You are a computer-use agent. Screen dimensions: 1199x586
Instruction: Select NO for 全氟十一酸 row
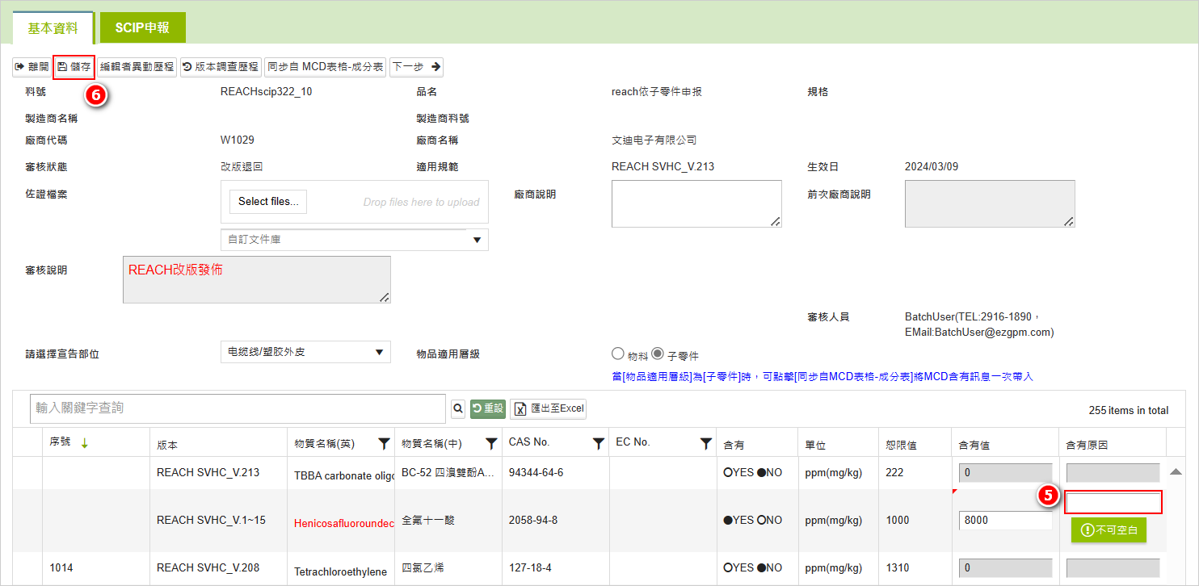coord(761,521)
